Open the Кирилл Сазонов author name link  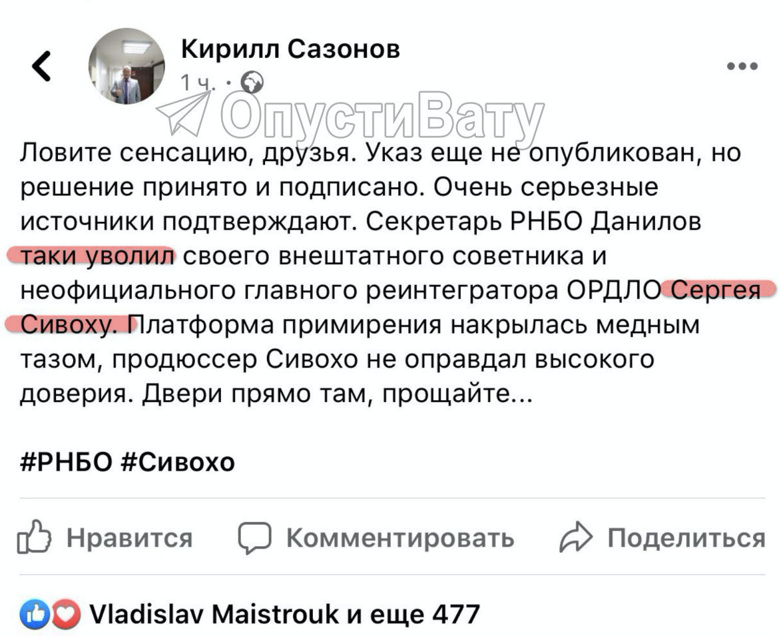tap(290, 49)
